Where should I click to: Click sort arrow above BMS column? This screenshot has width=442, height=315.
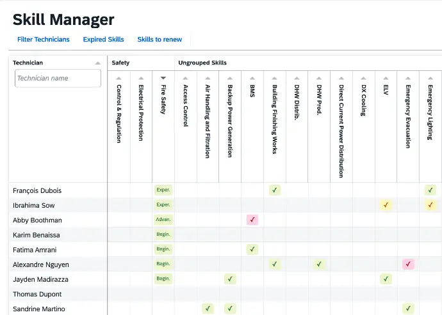click(x=252, y=78)
